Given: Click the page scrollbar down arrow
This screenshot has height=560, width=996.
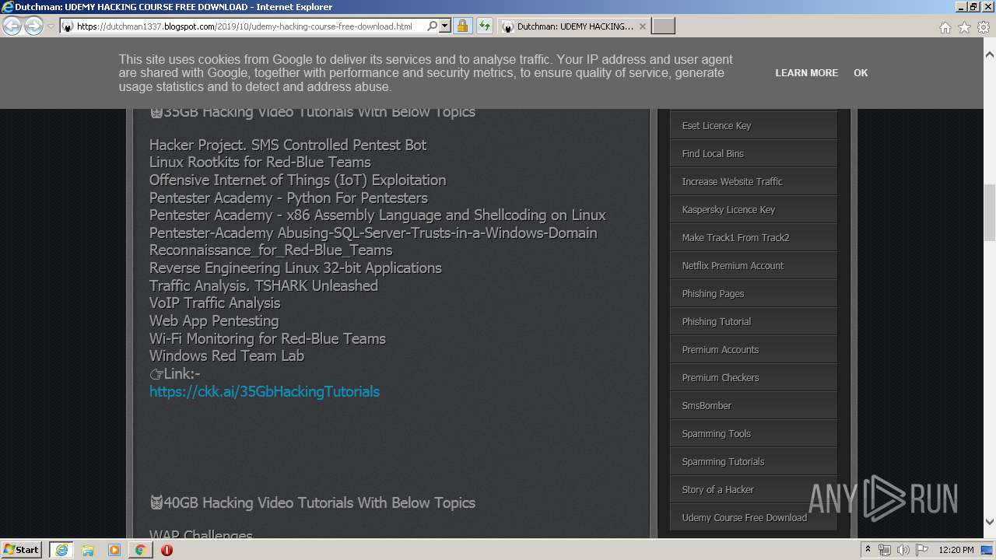Looking at the screenshot, I should point(990,522).
